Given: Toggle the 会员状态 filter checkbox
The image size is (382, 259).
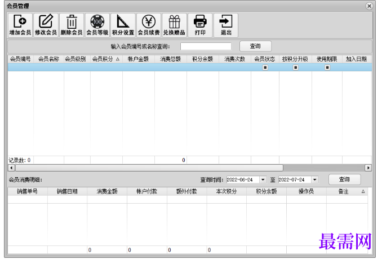Looking at the screenshot, I should [x=265, y=67].
